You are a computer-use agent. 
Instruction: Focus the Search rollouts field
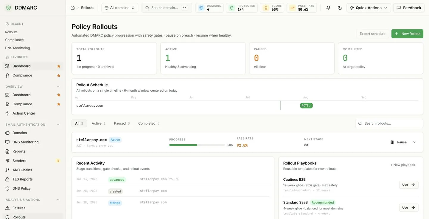(x=389, y=123)
